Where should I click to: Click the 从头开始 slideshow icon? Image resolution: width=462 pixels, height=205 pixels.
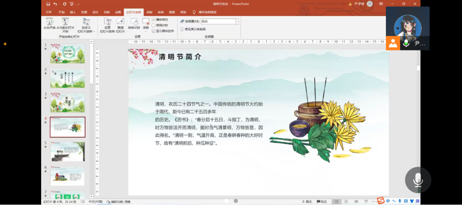point(49,22)
